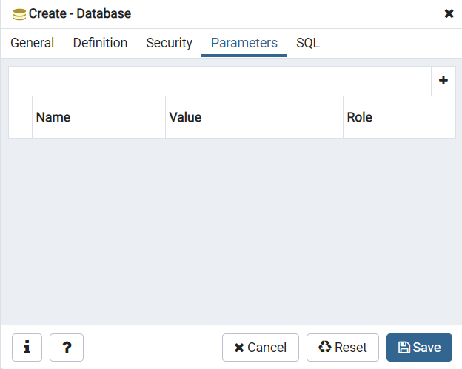Image resolution: width=462 pixels, height=369 pixels.
Task: Cancel the database creation
Action: 261,348
